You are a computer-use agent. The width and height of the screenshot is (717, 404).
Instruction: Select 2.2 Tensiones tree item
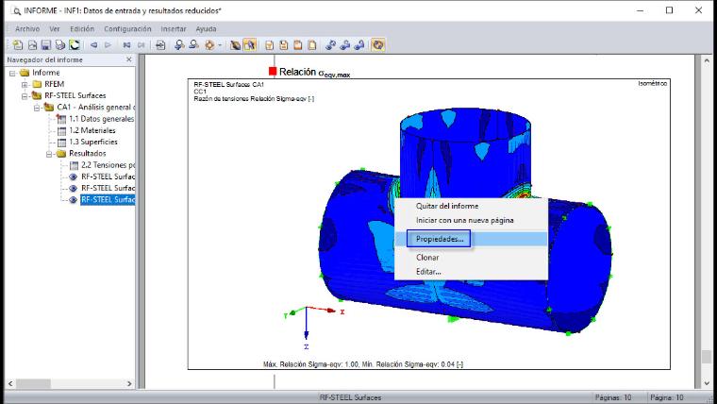(108, 165)
